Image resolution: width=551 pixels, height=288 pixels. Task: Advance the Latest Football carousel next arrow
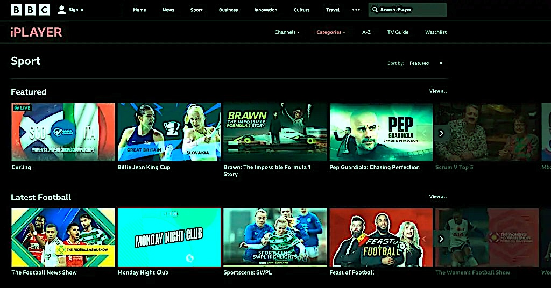[x=441, y=239]
